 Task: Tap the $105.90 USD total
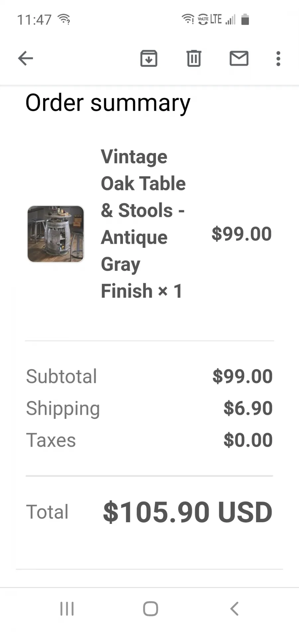(x=188, y=512)
